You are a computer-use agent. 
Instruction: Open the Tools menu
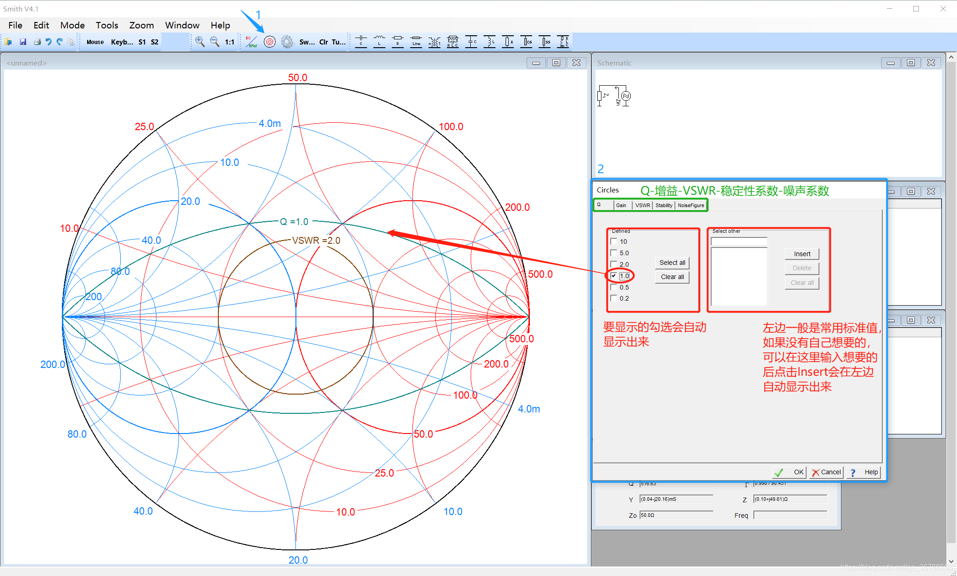(106, 25)
